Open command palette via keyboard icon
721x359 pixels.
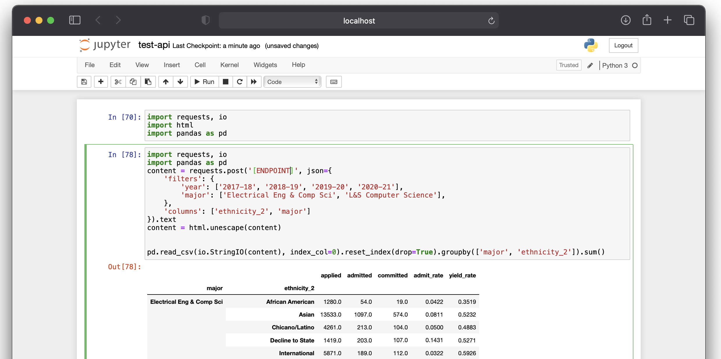coord(333,82)
